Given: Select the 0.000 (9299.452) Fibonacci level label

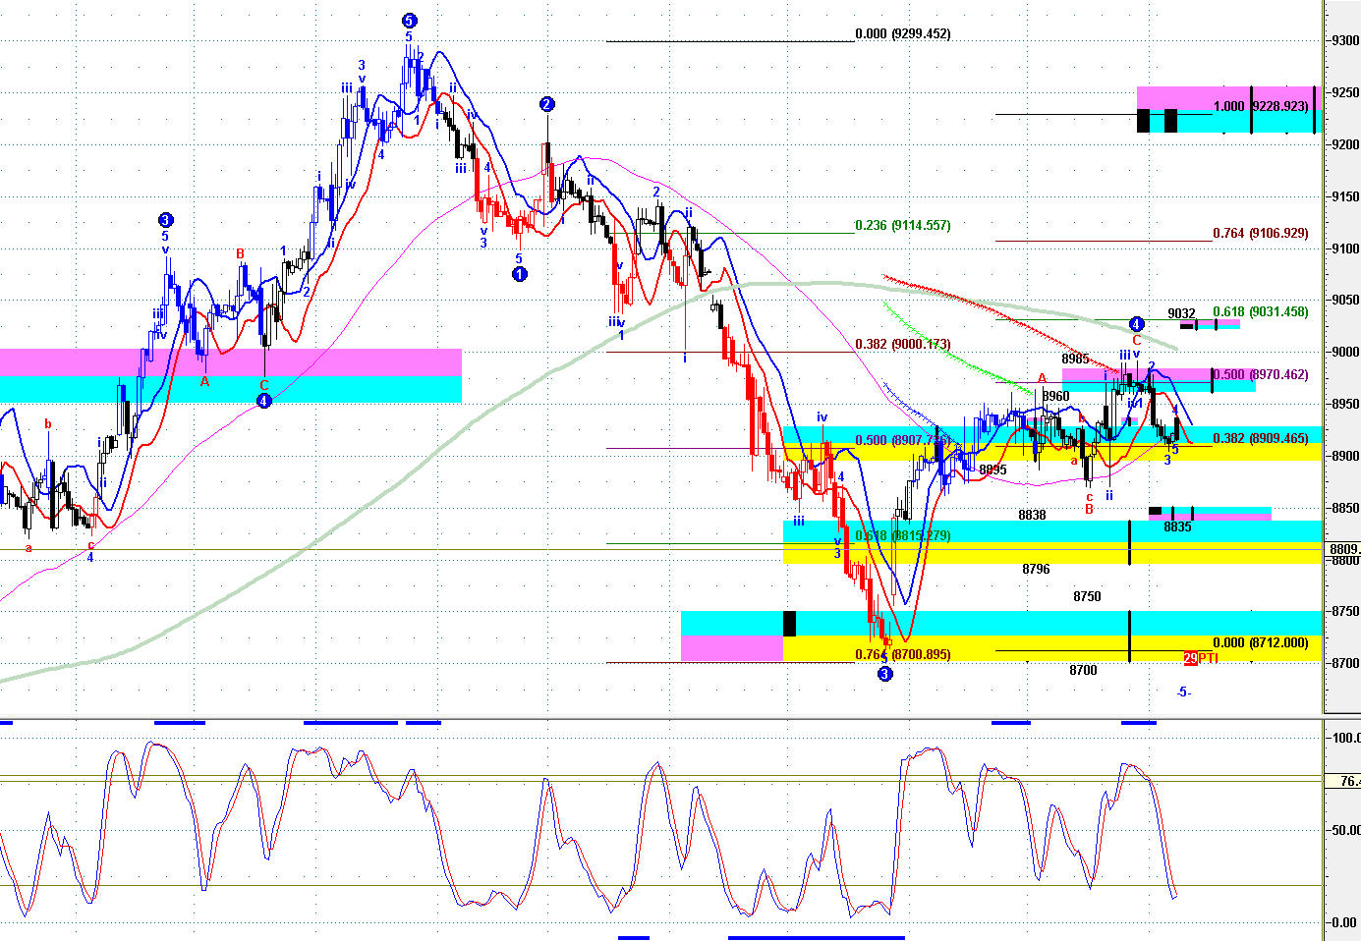Looking at the screenshot, I should [902, 34].
